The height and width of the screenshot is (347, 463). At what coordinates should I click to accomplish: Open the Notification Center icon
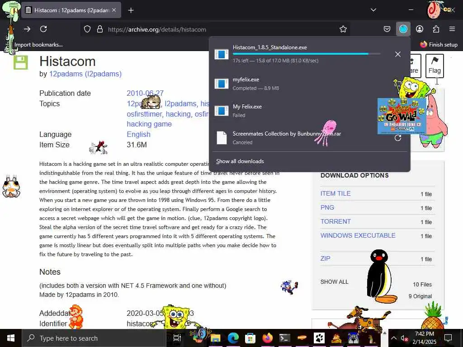coord(448,338)
